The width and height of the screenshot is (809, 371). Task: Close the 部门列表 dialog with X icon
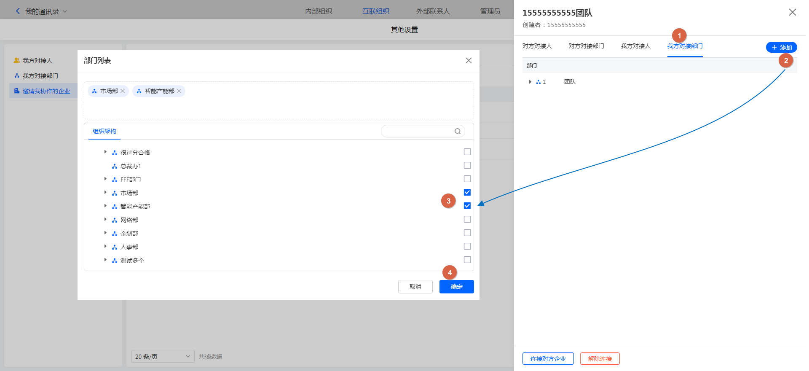pyautogui.click(x=469, y=61)
